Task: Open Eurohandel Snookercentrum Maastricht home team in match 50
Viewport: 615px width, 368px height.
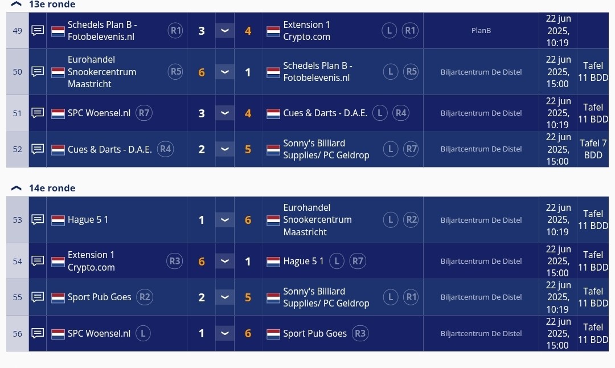Action: 102,72
